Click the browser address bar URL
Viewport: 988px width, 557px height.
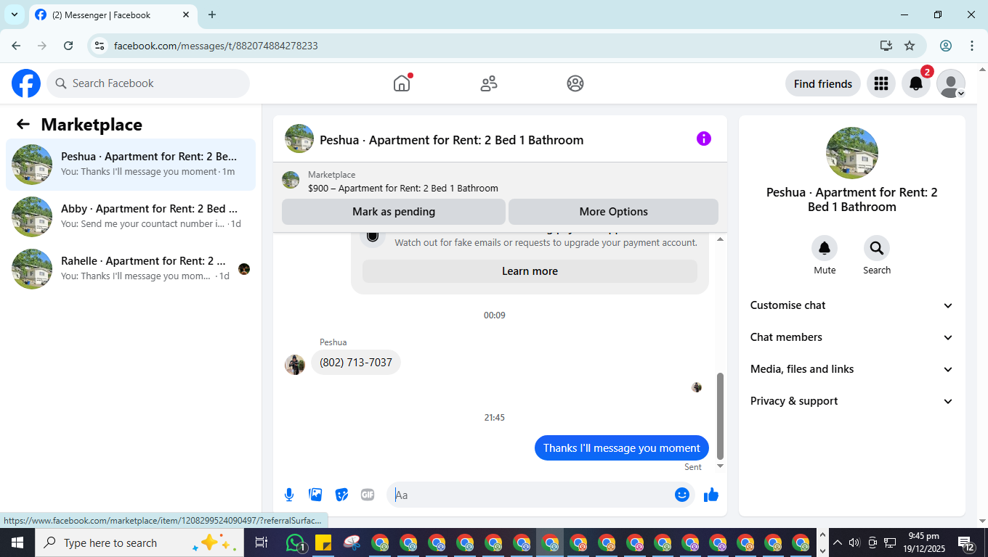coord(216,46)
